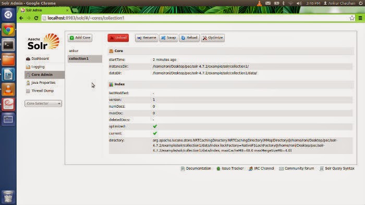Image resolution: width=365 pixels, height=205 pixels.
Task: Click the instanceDir path value
Action: point(201,67)
